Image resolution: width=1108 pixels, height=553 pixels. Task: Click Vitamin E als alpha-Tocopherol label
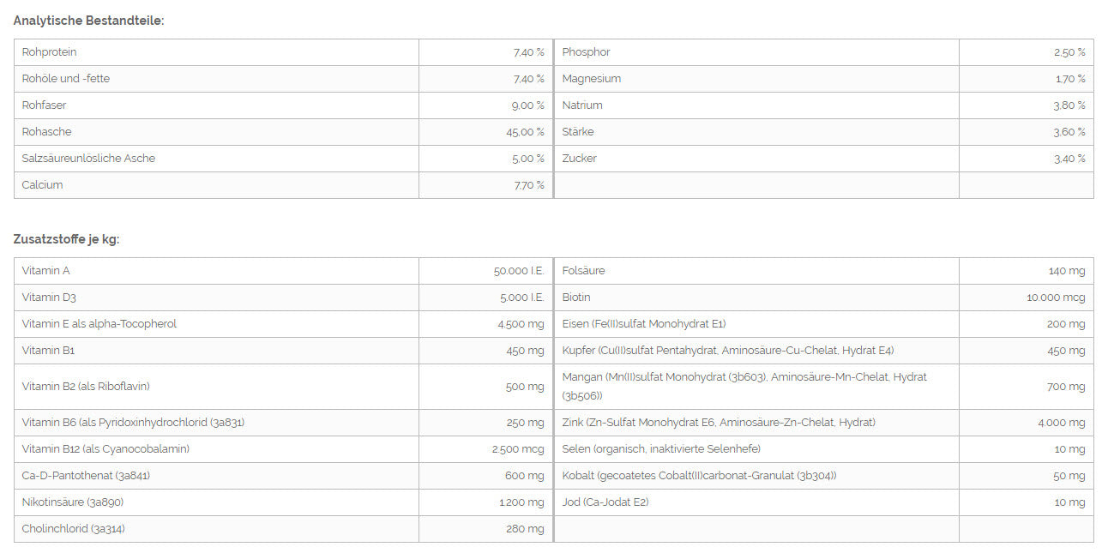99,324
